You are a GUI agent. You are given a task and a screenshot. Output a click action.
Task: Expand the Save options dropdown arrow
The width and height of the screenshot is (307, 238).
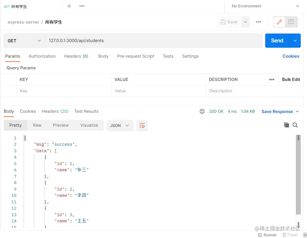(246, 22)
